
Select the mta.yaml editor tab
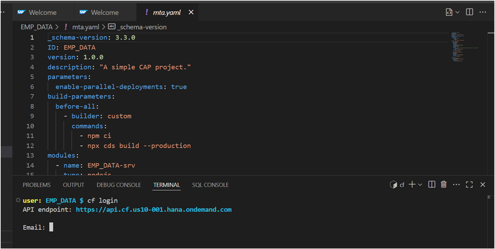(x=168, y=12)
